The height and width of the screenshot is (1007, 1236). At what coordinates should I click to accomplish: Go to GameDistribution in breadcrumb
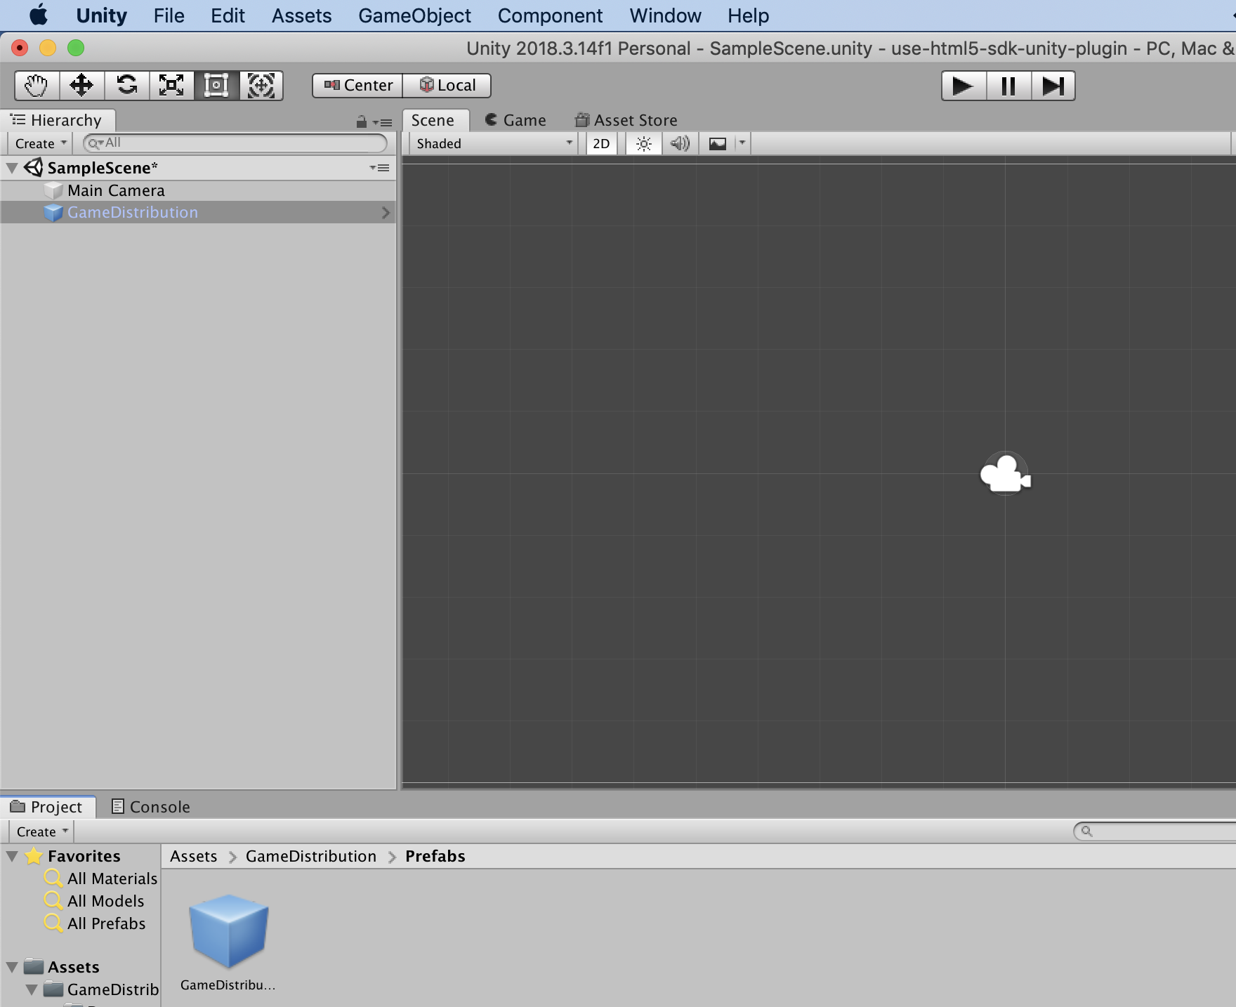[x=310, y=856]
